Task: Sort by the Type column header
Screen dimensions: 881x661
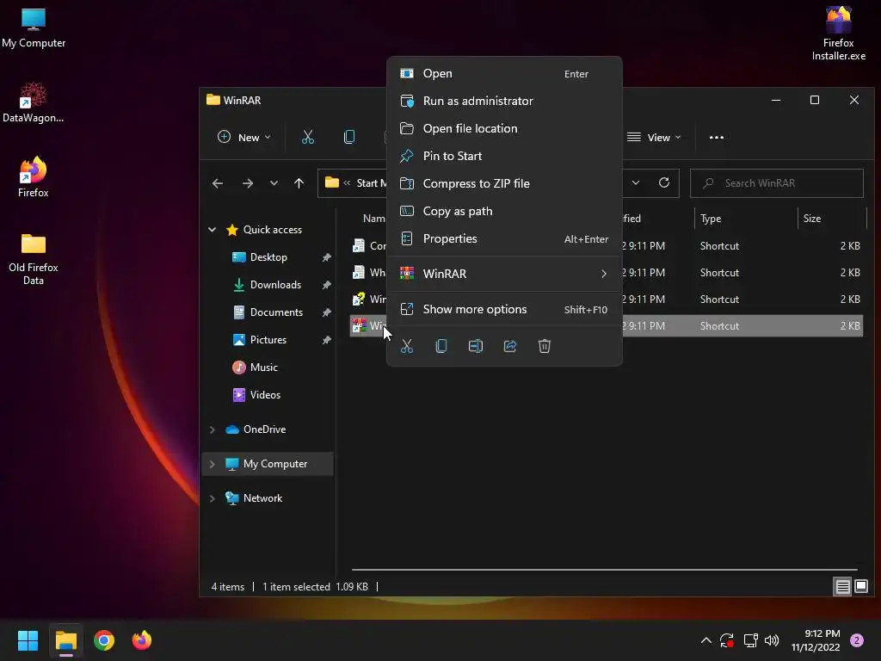Action: point(746,218)
